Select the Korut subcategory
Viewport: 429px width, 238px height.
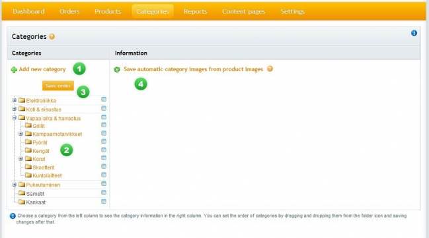(39, 159)
